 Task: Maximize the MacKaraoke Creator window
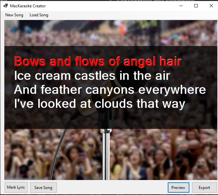pyautogui.click(x=196, y=6)
